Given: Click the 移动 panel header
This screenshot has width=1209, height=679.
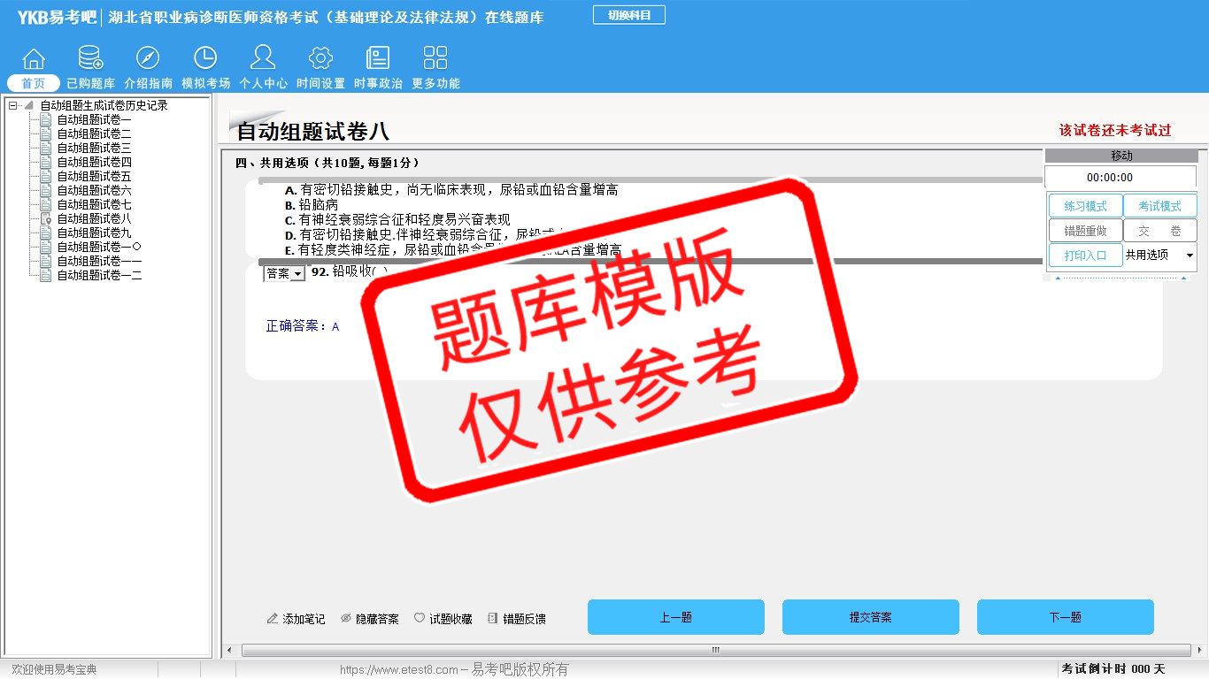Looking at the screenshot, I should pyautogui.click(x=1120, y=156).
